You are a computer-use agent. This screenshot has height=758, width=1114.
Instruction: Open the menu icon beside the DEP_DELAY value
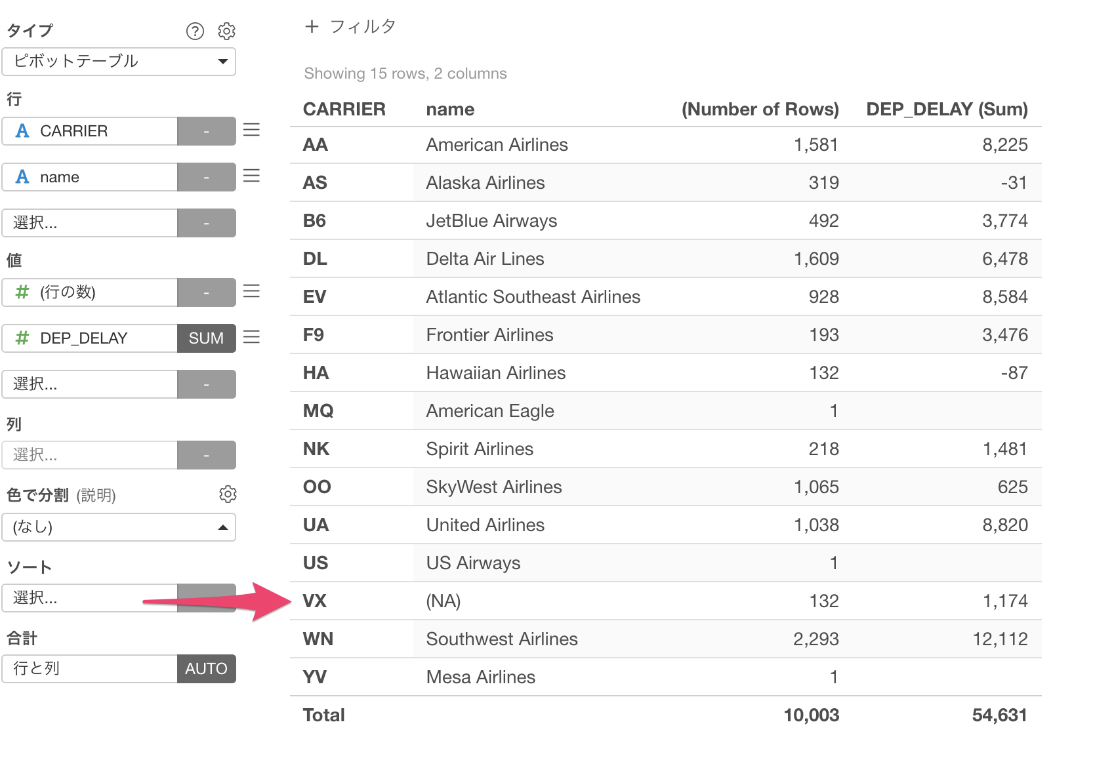click(251, 337)
